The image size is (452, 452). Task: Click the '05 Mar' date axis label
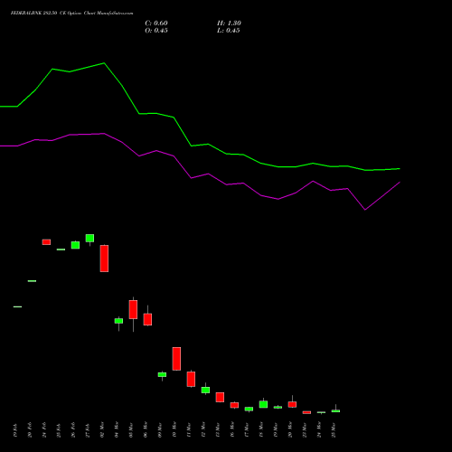[131, 430]
